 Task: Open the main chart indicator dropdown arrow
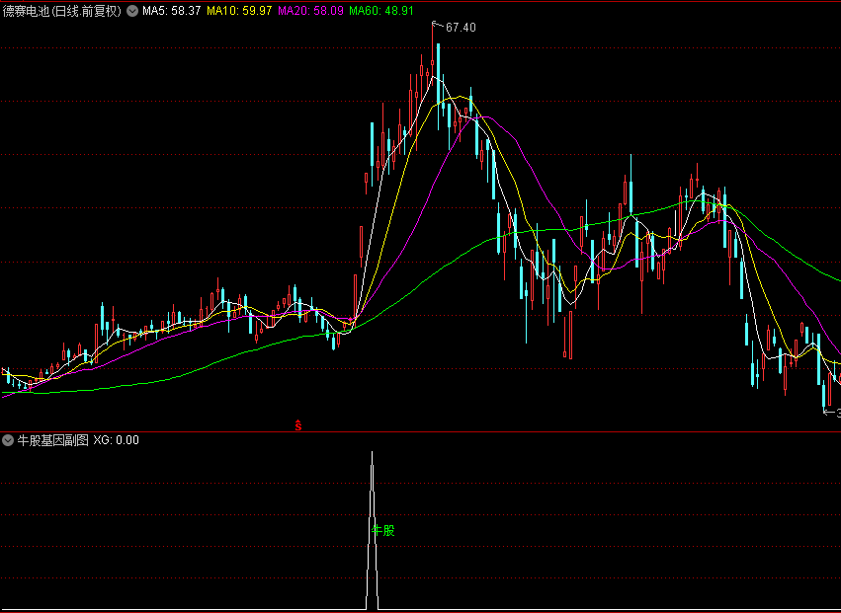click(x=132, y=11)
